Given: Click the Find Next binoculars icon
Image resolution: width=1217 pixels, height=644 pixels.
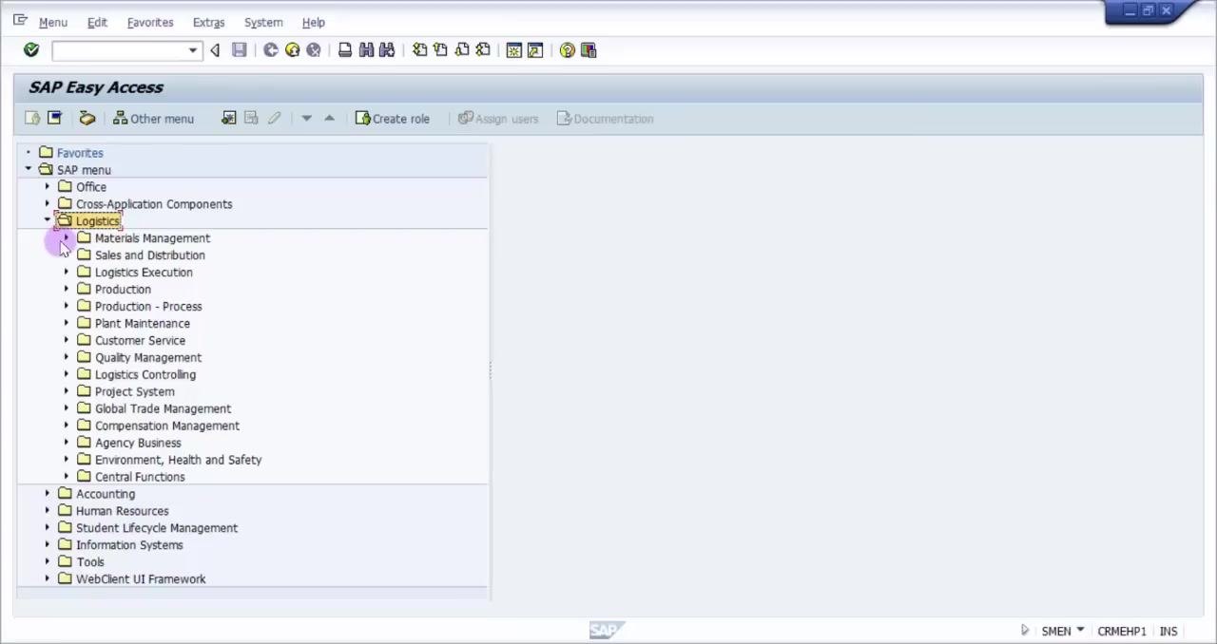Looking at the screenshot, I should pyautogui.click(x=387, y=50).
